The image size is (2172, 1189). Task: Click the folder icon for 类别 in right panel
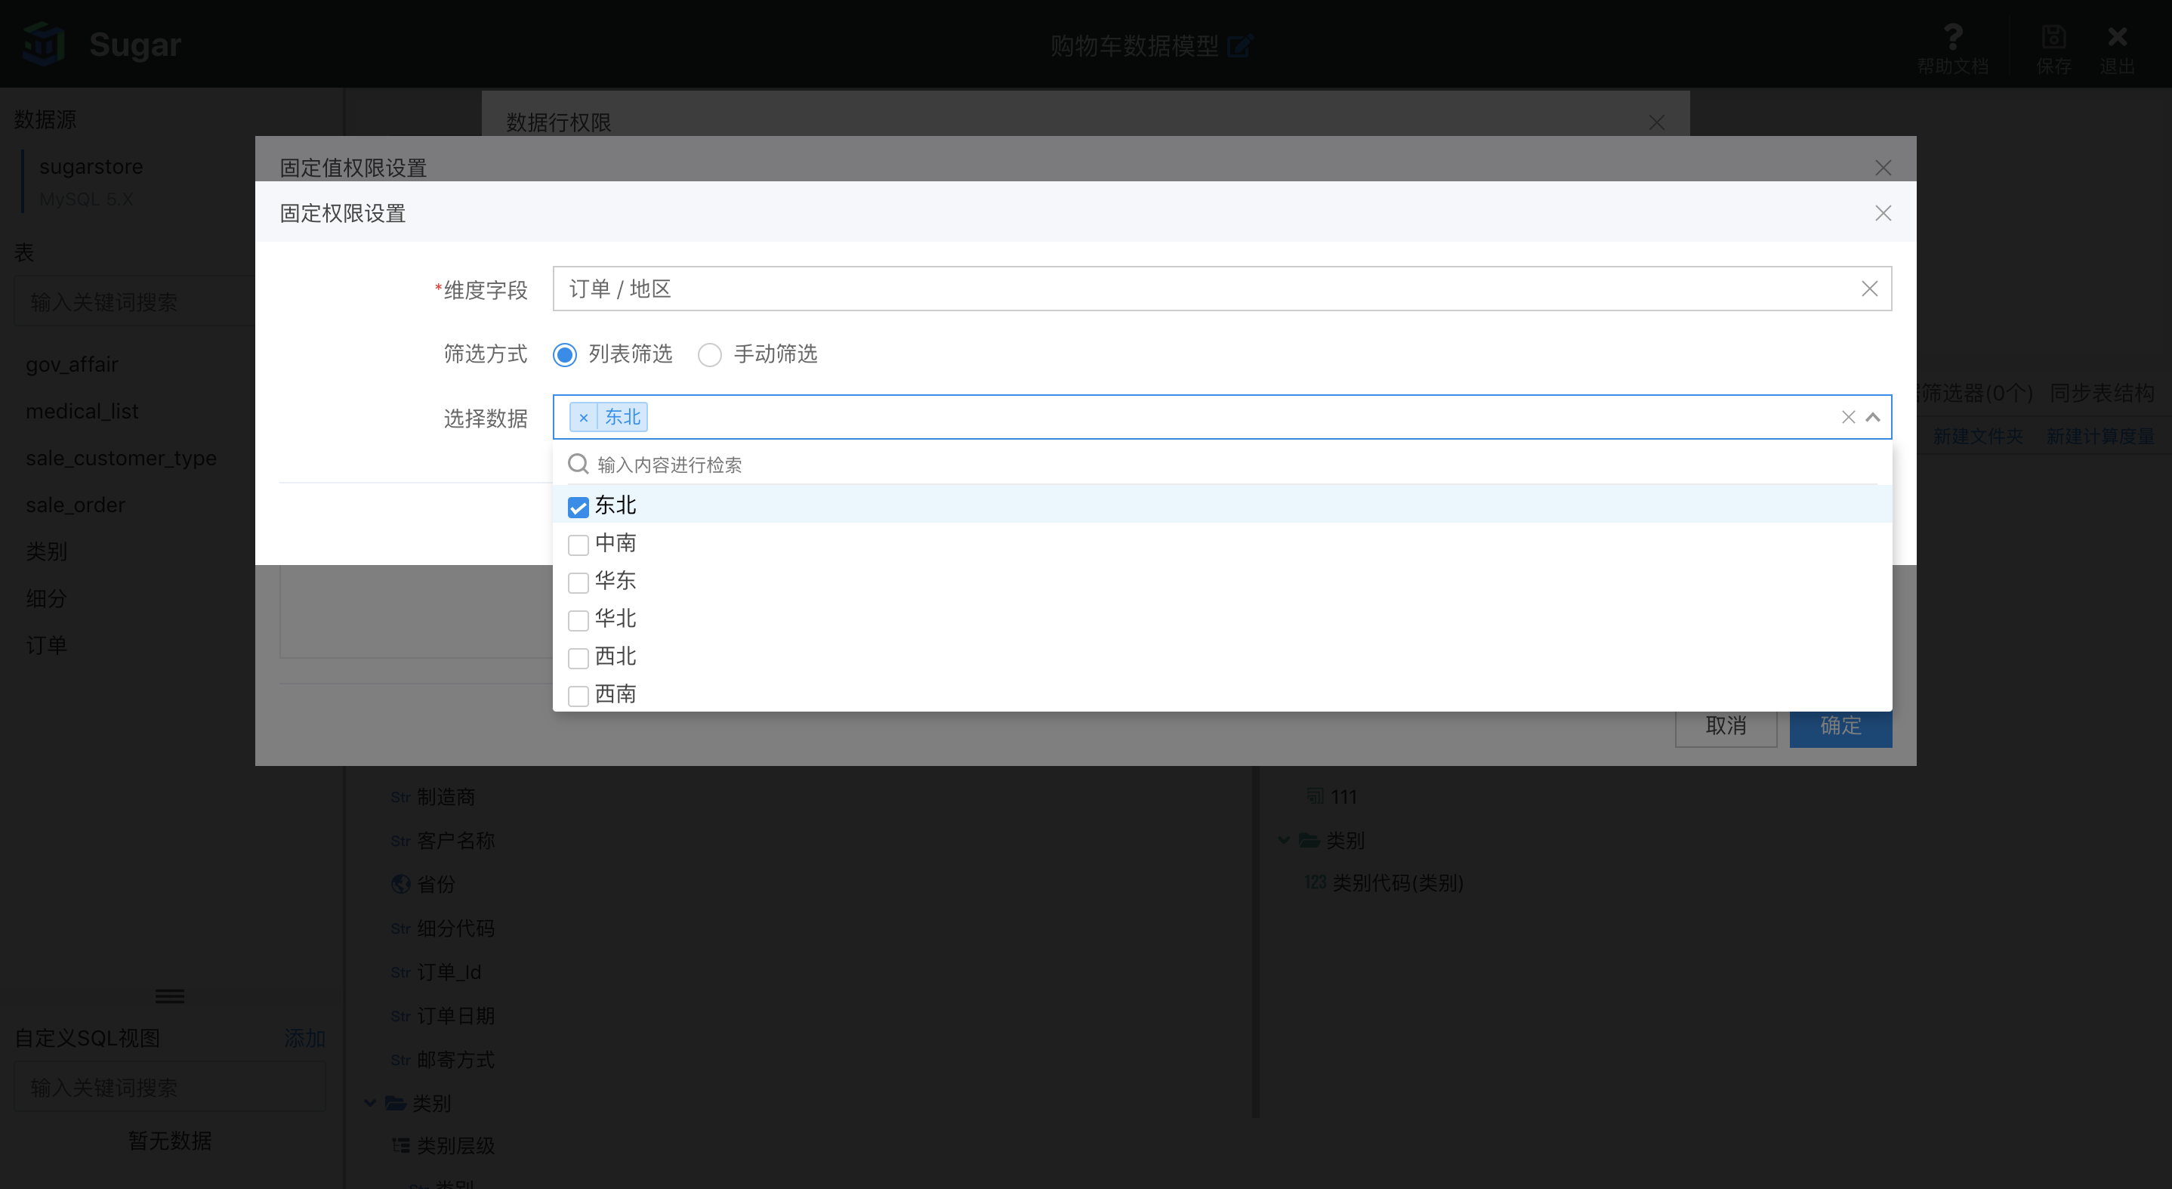pos(1310,840)
